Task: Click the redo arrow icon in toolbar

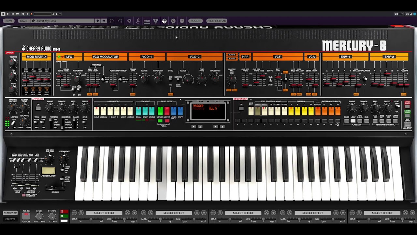Action: coord(120,21)
